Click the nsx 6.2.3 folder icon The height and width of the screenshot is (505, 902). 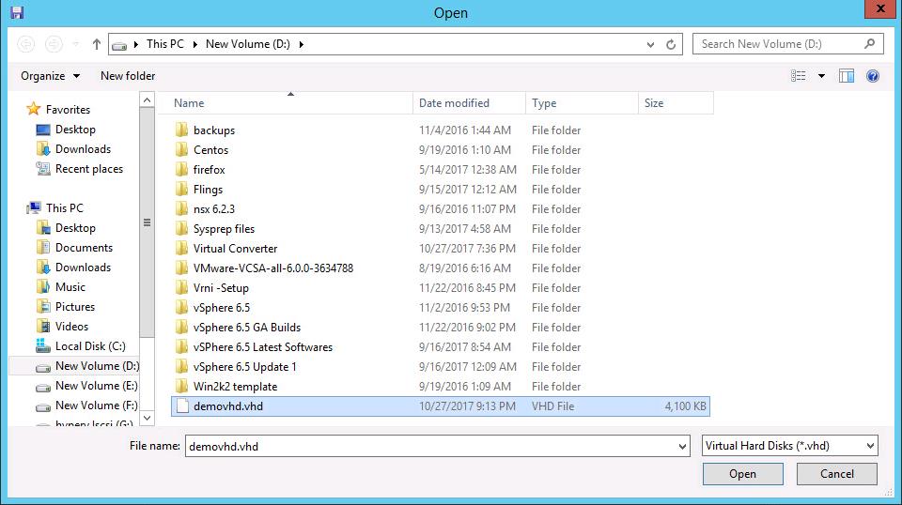tap(181, 208)
